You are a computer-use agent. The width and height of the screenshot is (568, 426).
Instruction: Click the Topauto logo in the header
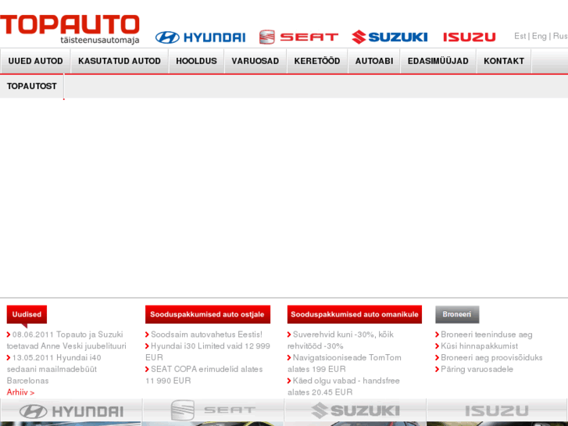click(x=70, y=29)
